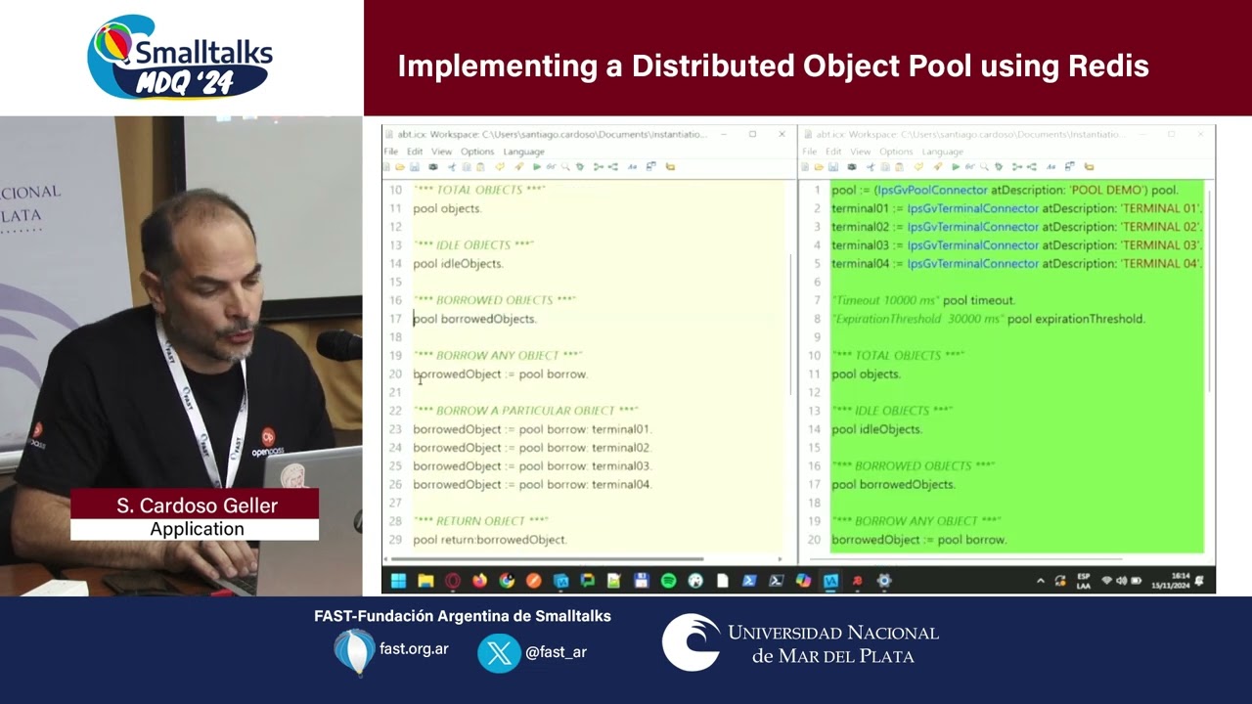Viewport: 1252px width, 704px height.
Task: Click Undo arrow icon in left workspace toolbar
Action: point(500,167)
